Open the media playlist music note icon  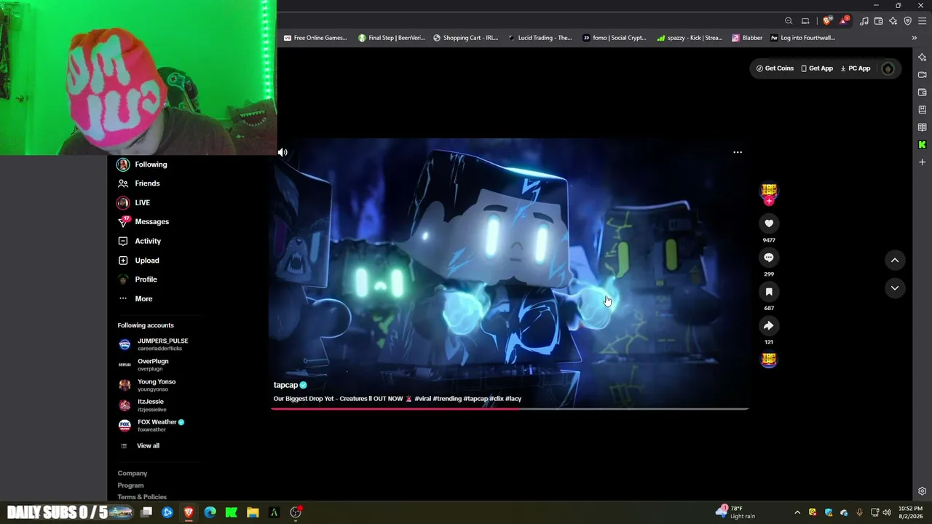point(864,21)
